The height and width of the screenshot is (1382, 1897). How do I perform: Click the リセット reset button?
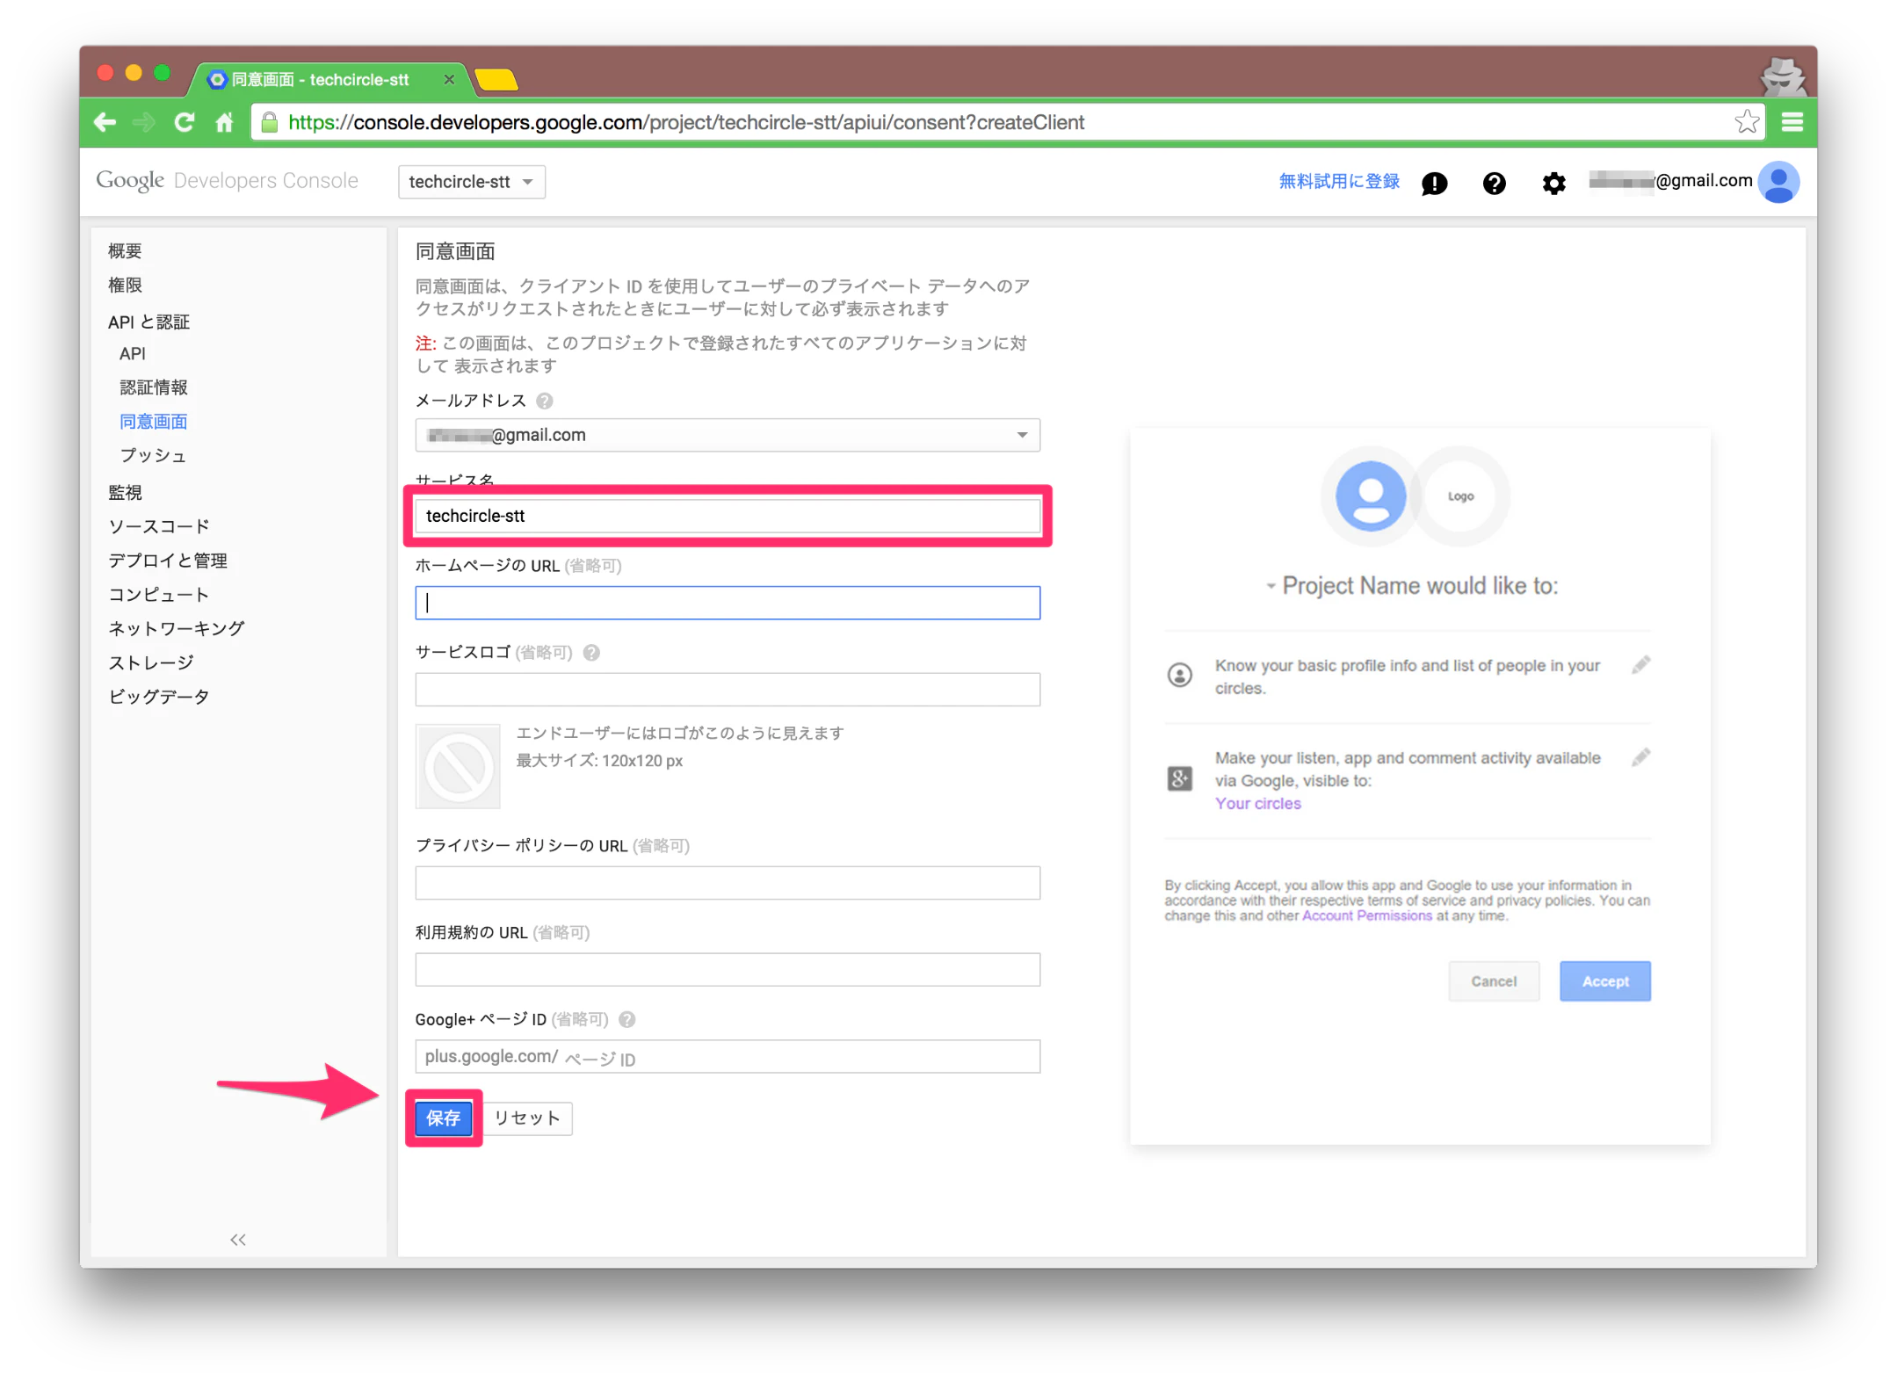tap(527, 1118)
